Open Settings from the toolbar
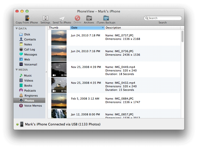Screen dimensions: 197x149 [x=45, y=18]
